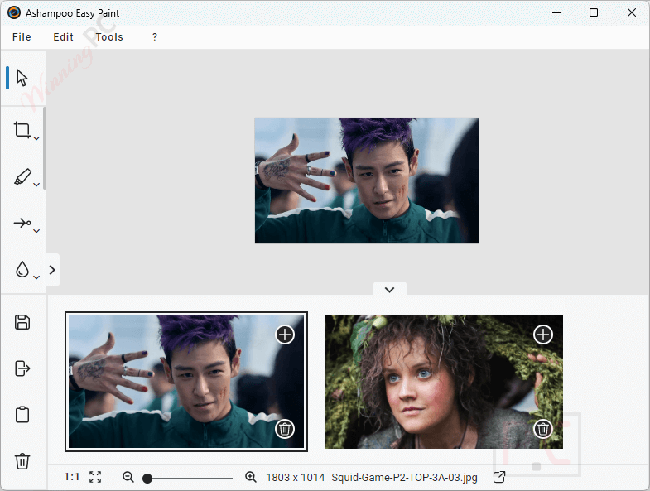Click filename Squid-Game-P2-TOP-3A-03.jpg
Screen dimensions: 650x491
click(404, 477)
